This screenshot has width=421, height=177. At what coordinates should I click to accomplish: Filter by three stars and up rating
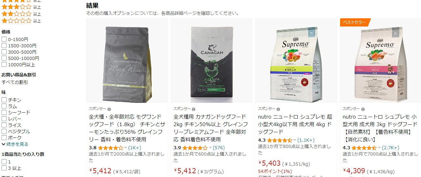pyautogui.click(x=21, y=7)
